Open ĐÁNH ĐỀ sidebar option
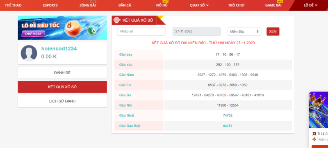 pos(62,73)
